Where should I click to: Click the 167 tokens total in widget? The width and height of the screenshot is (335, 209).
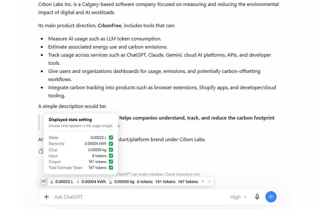[x=188, y=182]
